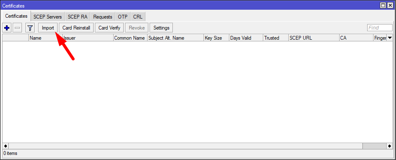Open certificate Settings button
The width and height of the screenshot is (396, 160).
(x=162, y=28)
